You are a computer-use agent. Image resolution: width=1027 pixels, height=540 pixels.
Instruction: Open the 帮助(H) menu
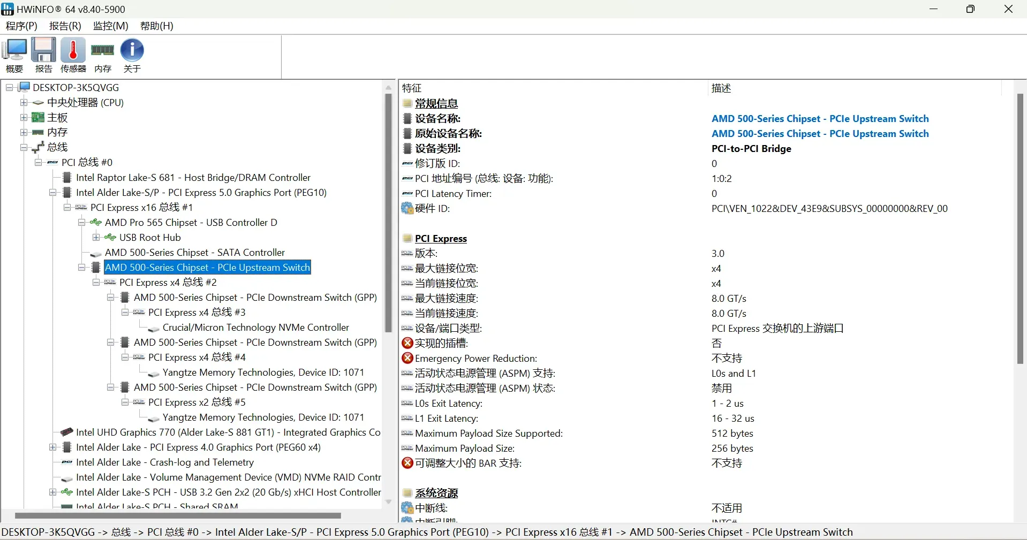(x=157, y=26)
